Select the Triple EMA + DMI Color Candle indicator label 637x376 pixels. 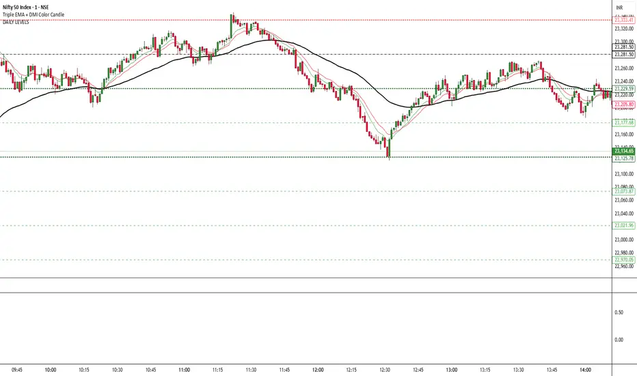pos(33,14)
